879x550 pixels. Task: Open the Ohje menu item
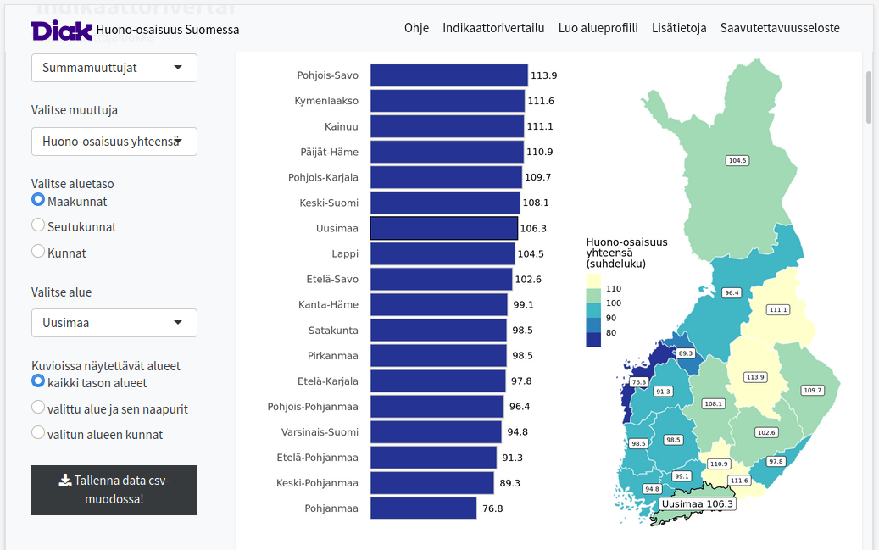pyautogui.click(x=416, y=28)
